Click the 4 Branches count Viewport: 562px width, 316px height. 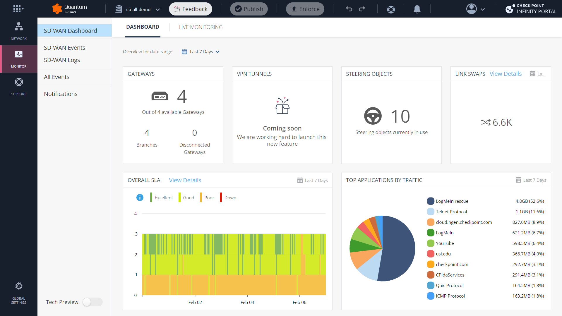[x=147, y=133]
